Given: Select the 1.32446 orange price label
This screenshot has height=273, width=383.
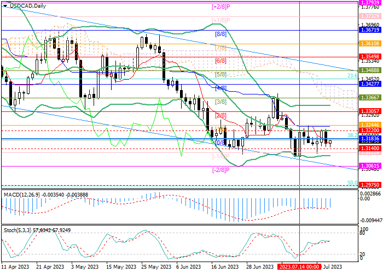Looking at the screenshot, I should [x=370, y=125].
